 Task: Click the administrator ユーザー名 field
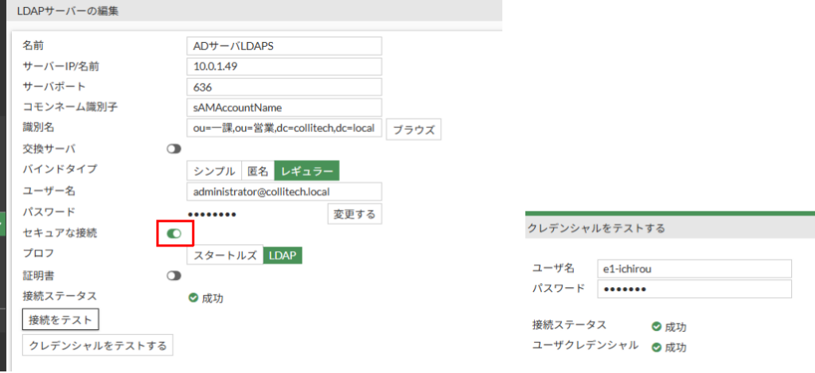point(284,192)
